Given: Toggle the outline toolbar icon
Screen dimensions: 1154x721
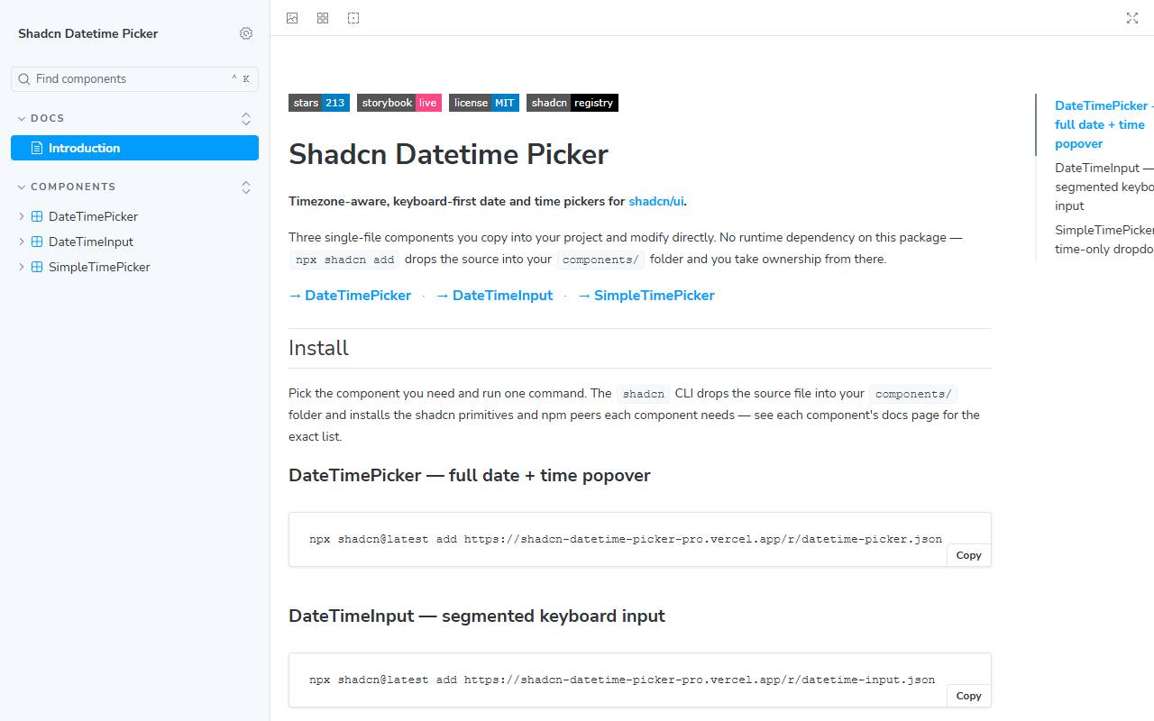Looking at the screenshot, I should point(353,18).
